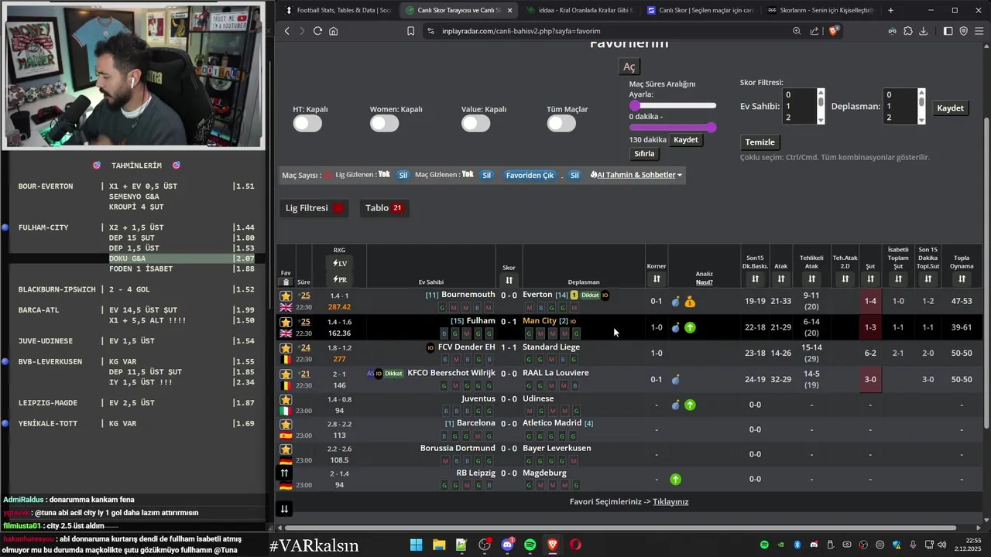Click green up-arrow in RB Leipzig row
Screen dimensions: 991x557
(675, 480)
